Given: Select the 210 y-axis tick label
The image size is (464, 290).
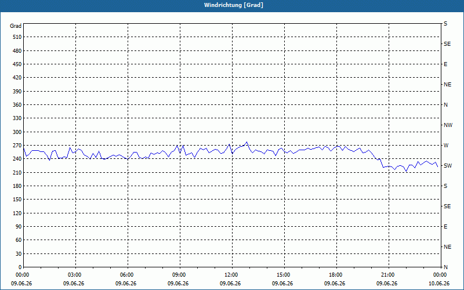Looking at the screenshot, I should 17,172.
